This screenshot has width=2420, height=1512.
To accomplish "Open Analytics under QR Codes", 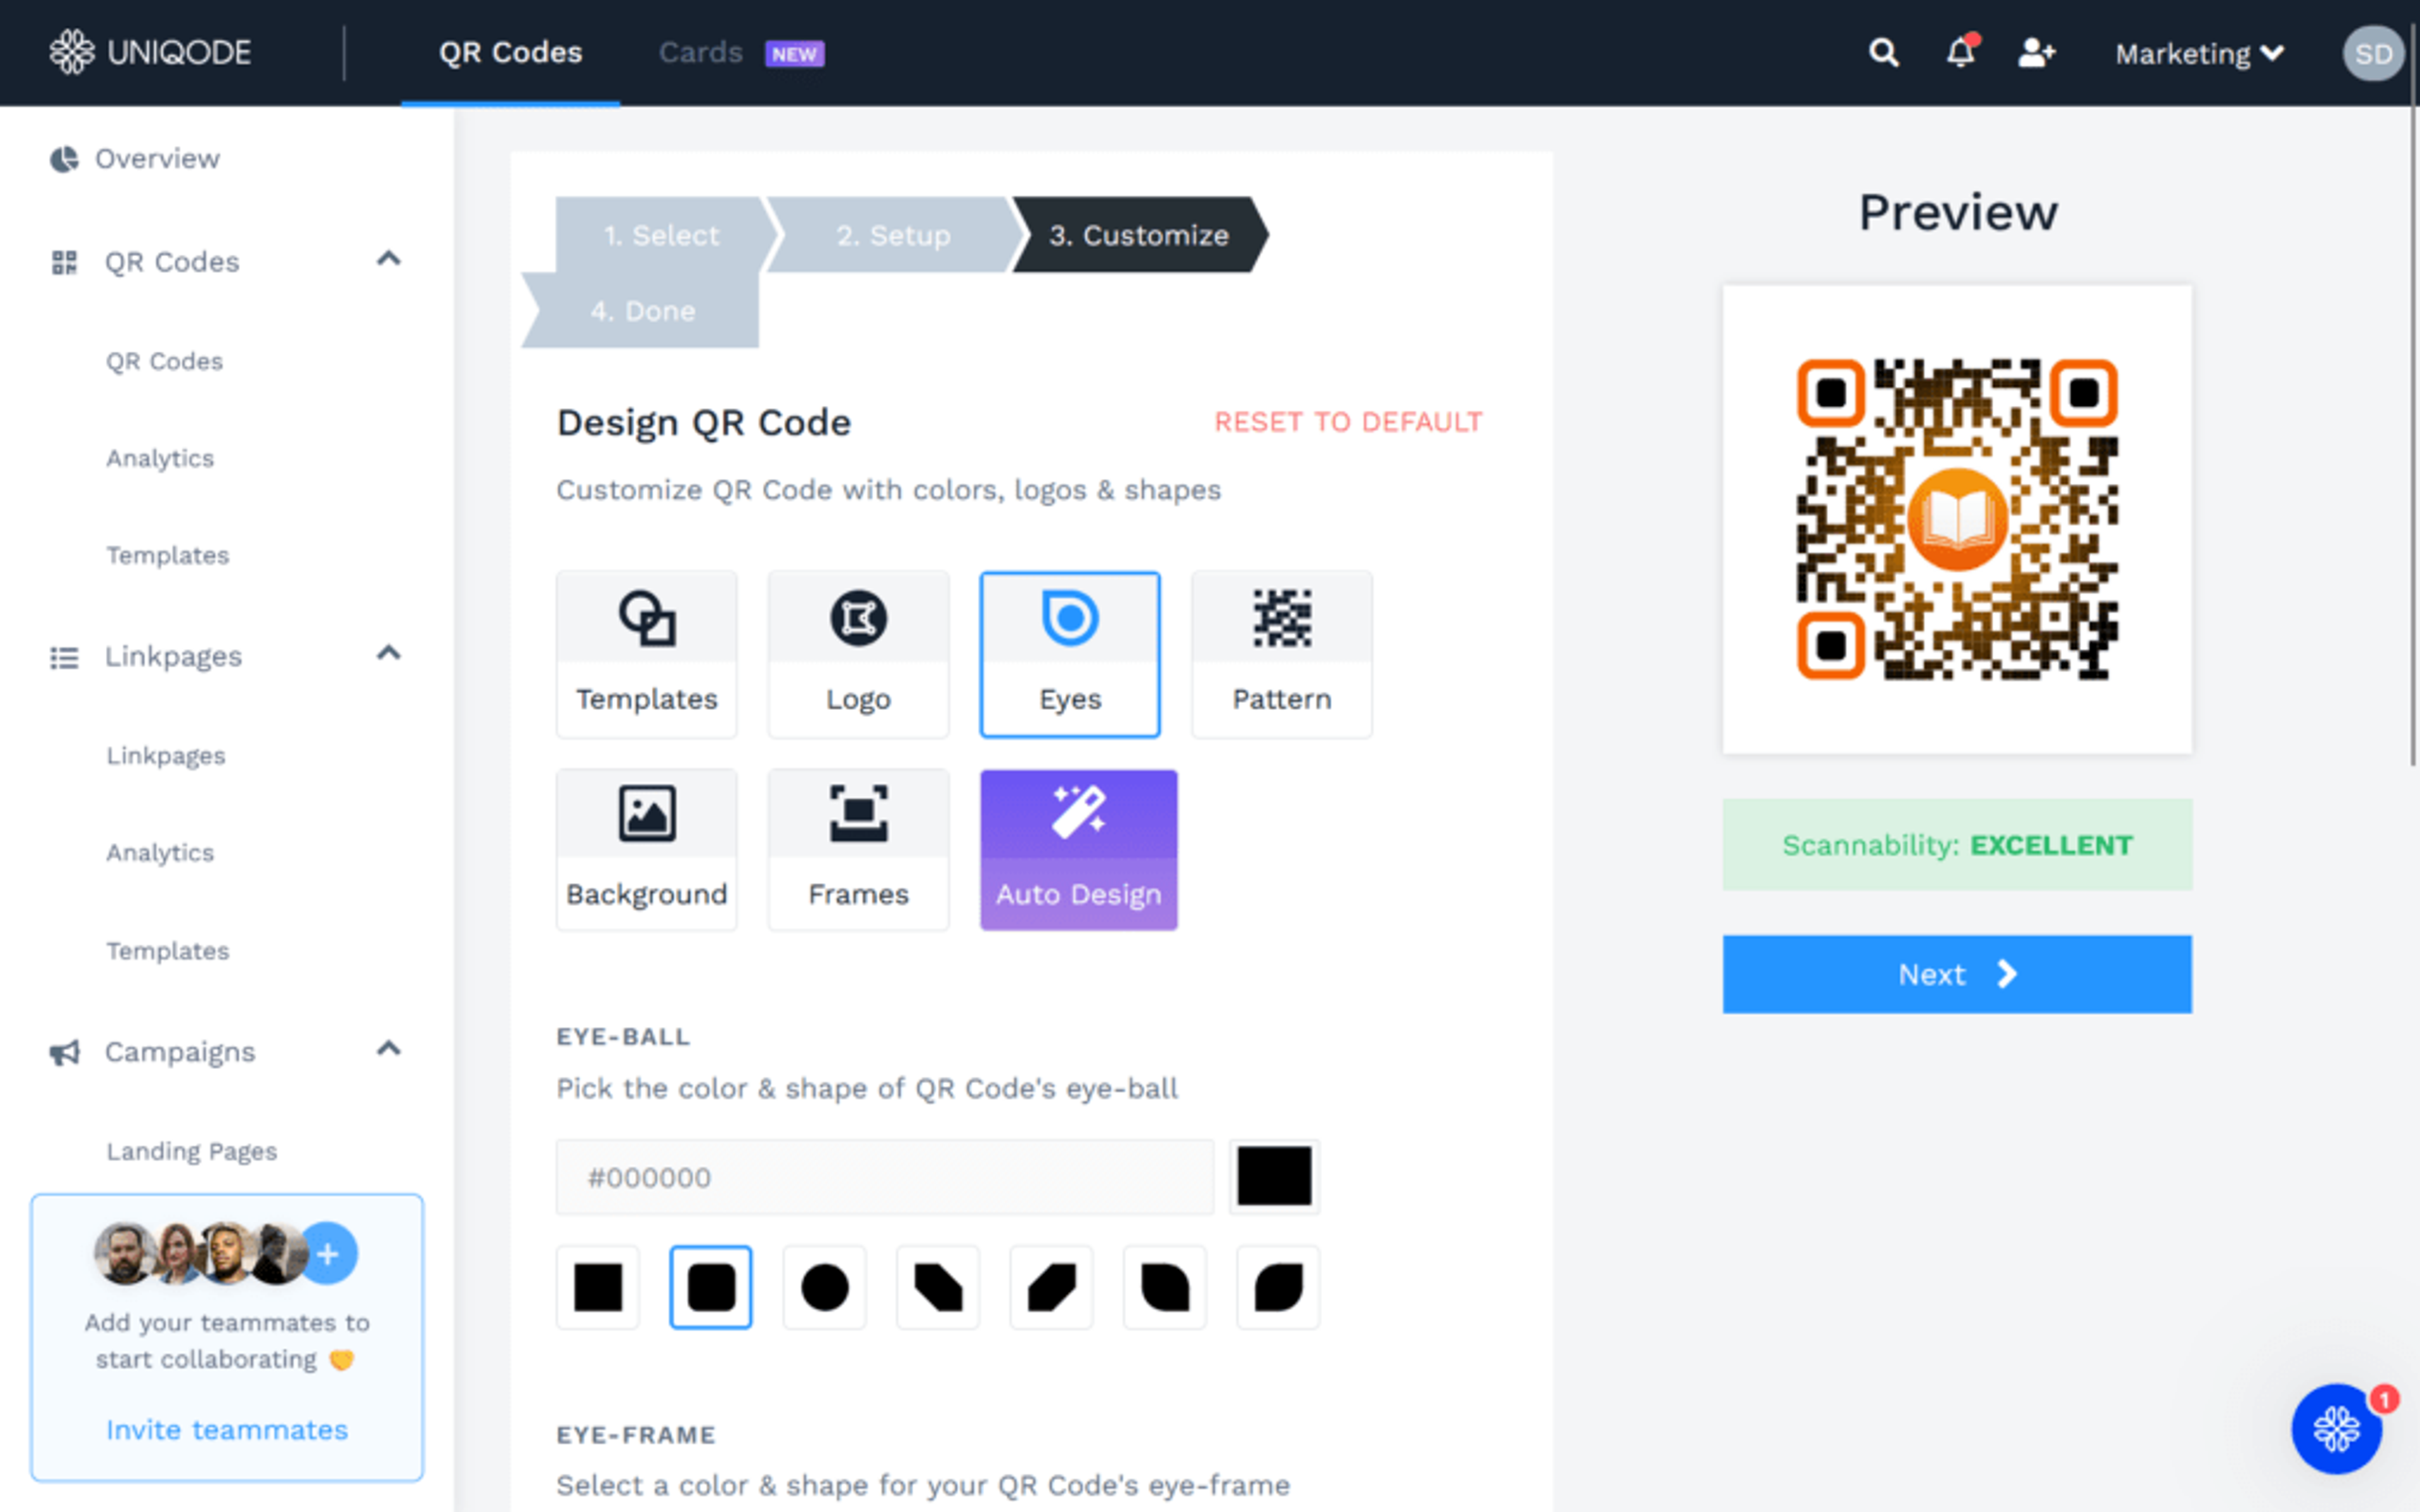I will pos(160,458).
